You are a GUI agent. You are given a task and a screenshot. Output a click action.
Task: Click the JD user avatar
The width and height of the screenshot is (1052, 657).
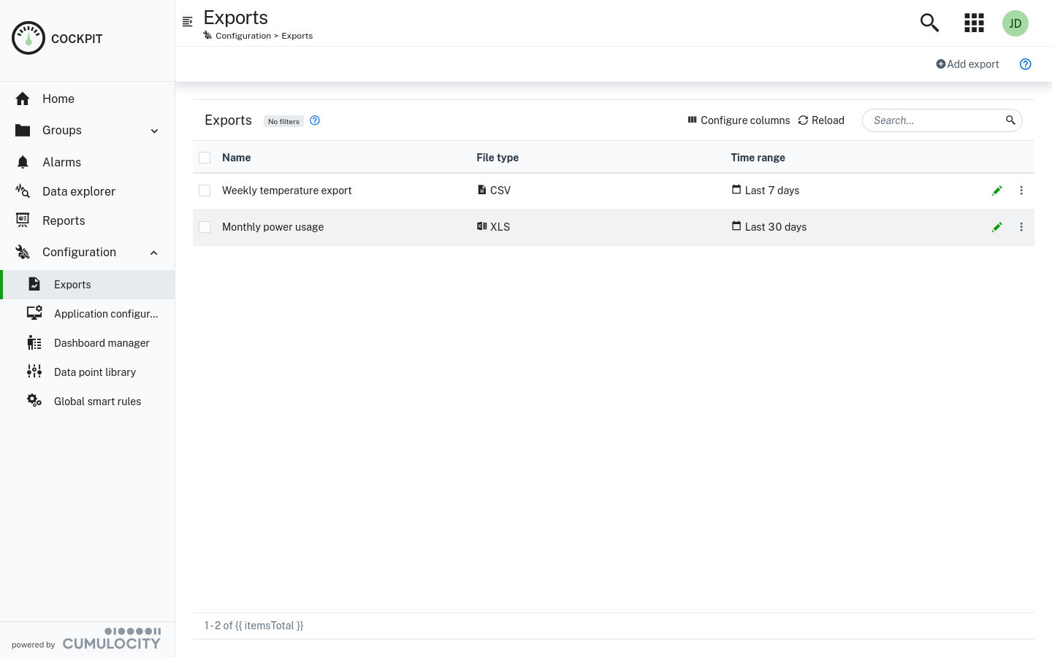click(x=1015, y=23)
